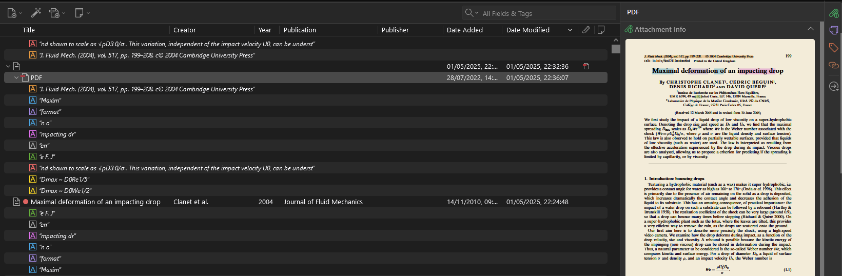Click the document icon of the untitled item row

tap(16, 66)
